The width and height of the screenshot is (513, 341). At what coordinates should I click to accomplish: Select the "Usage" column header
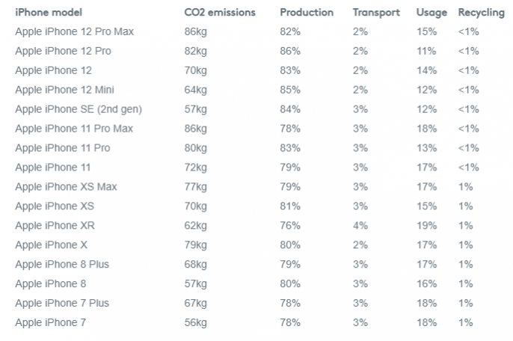(431, 13)
